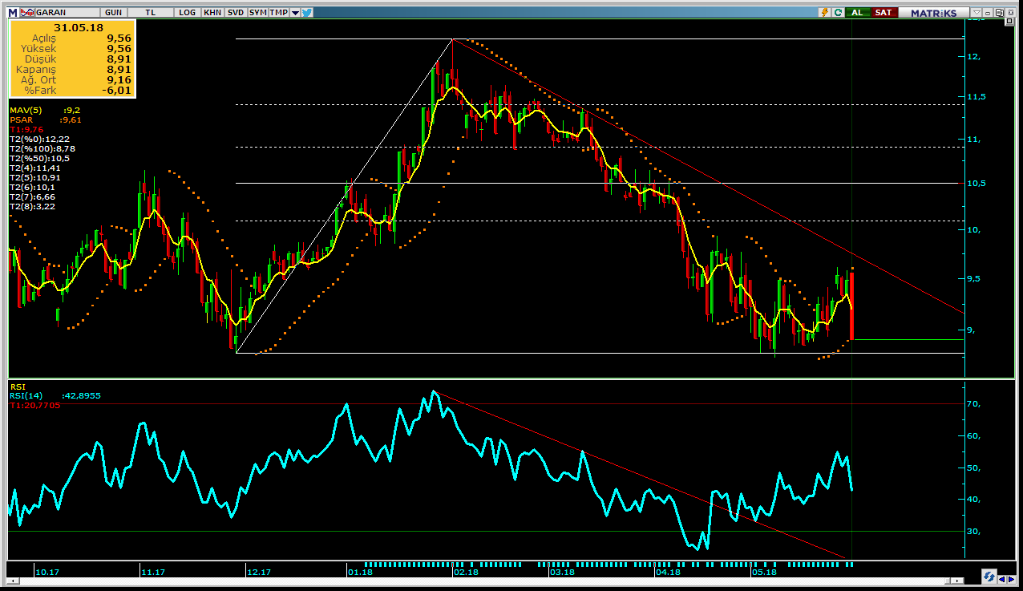Expand the toolbar dropdown arrow next to TMP
1023x591 pixels.
[x=295, y=13]
